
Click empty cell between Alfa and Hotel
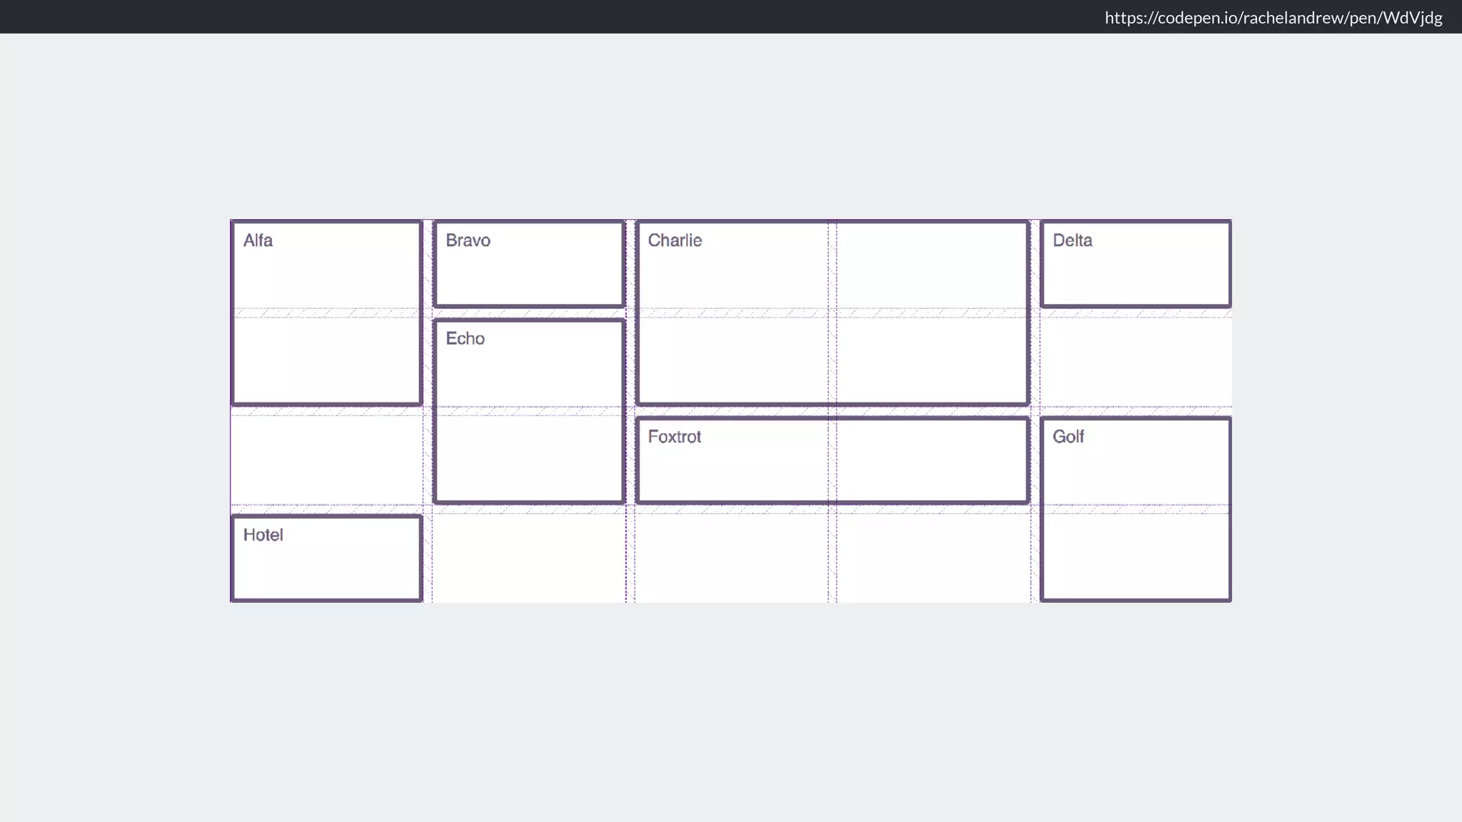(x=326, y=460)
